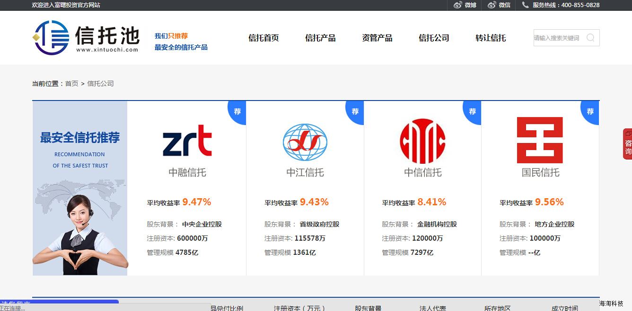Screen dimensions: 632x311
Task: Select 资管产品 from the navigation bar
Action: tap(377, 38)
